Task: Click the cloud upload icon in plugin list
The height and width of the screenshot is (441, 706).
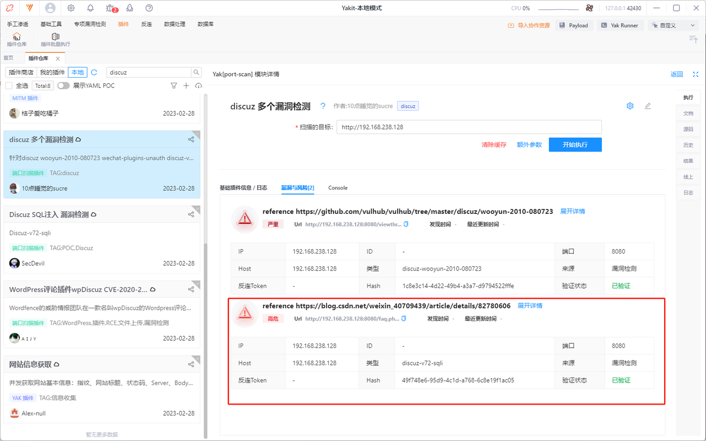Action: 199,85
